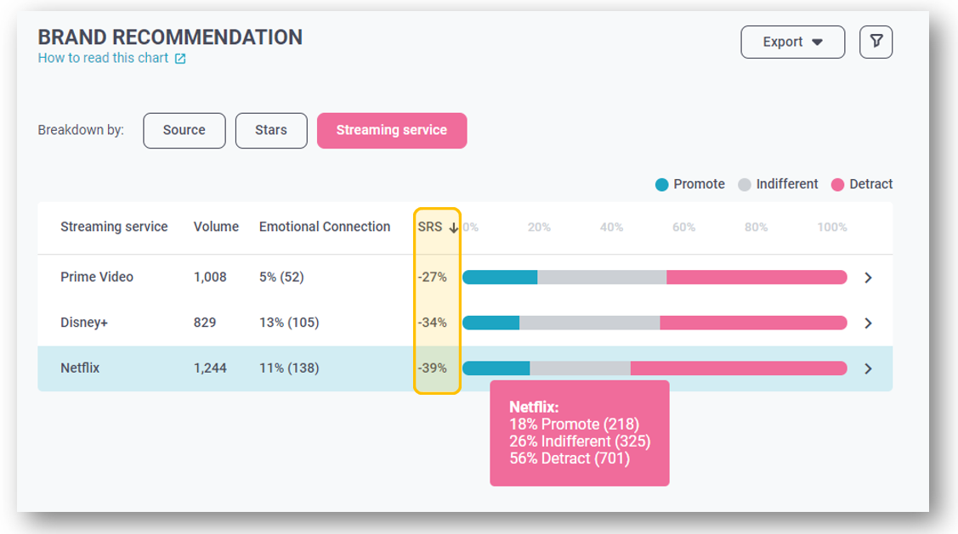Click the Disney+ pink Detract bar segment
This screenshot has width=958, height=534.
click(753, 323)
